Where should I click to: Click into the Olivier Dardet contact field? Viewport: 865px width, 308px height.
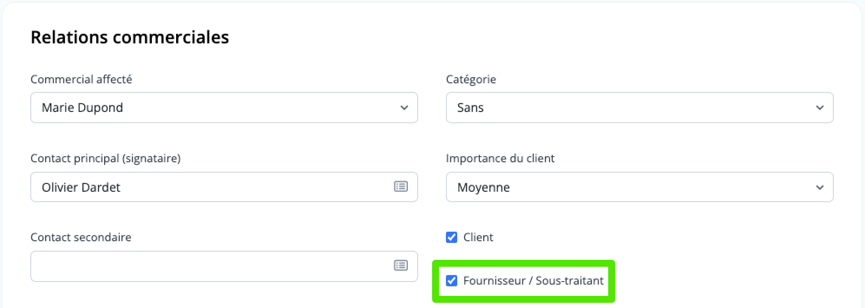(x=208, y=187)
